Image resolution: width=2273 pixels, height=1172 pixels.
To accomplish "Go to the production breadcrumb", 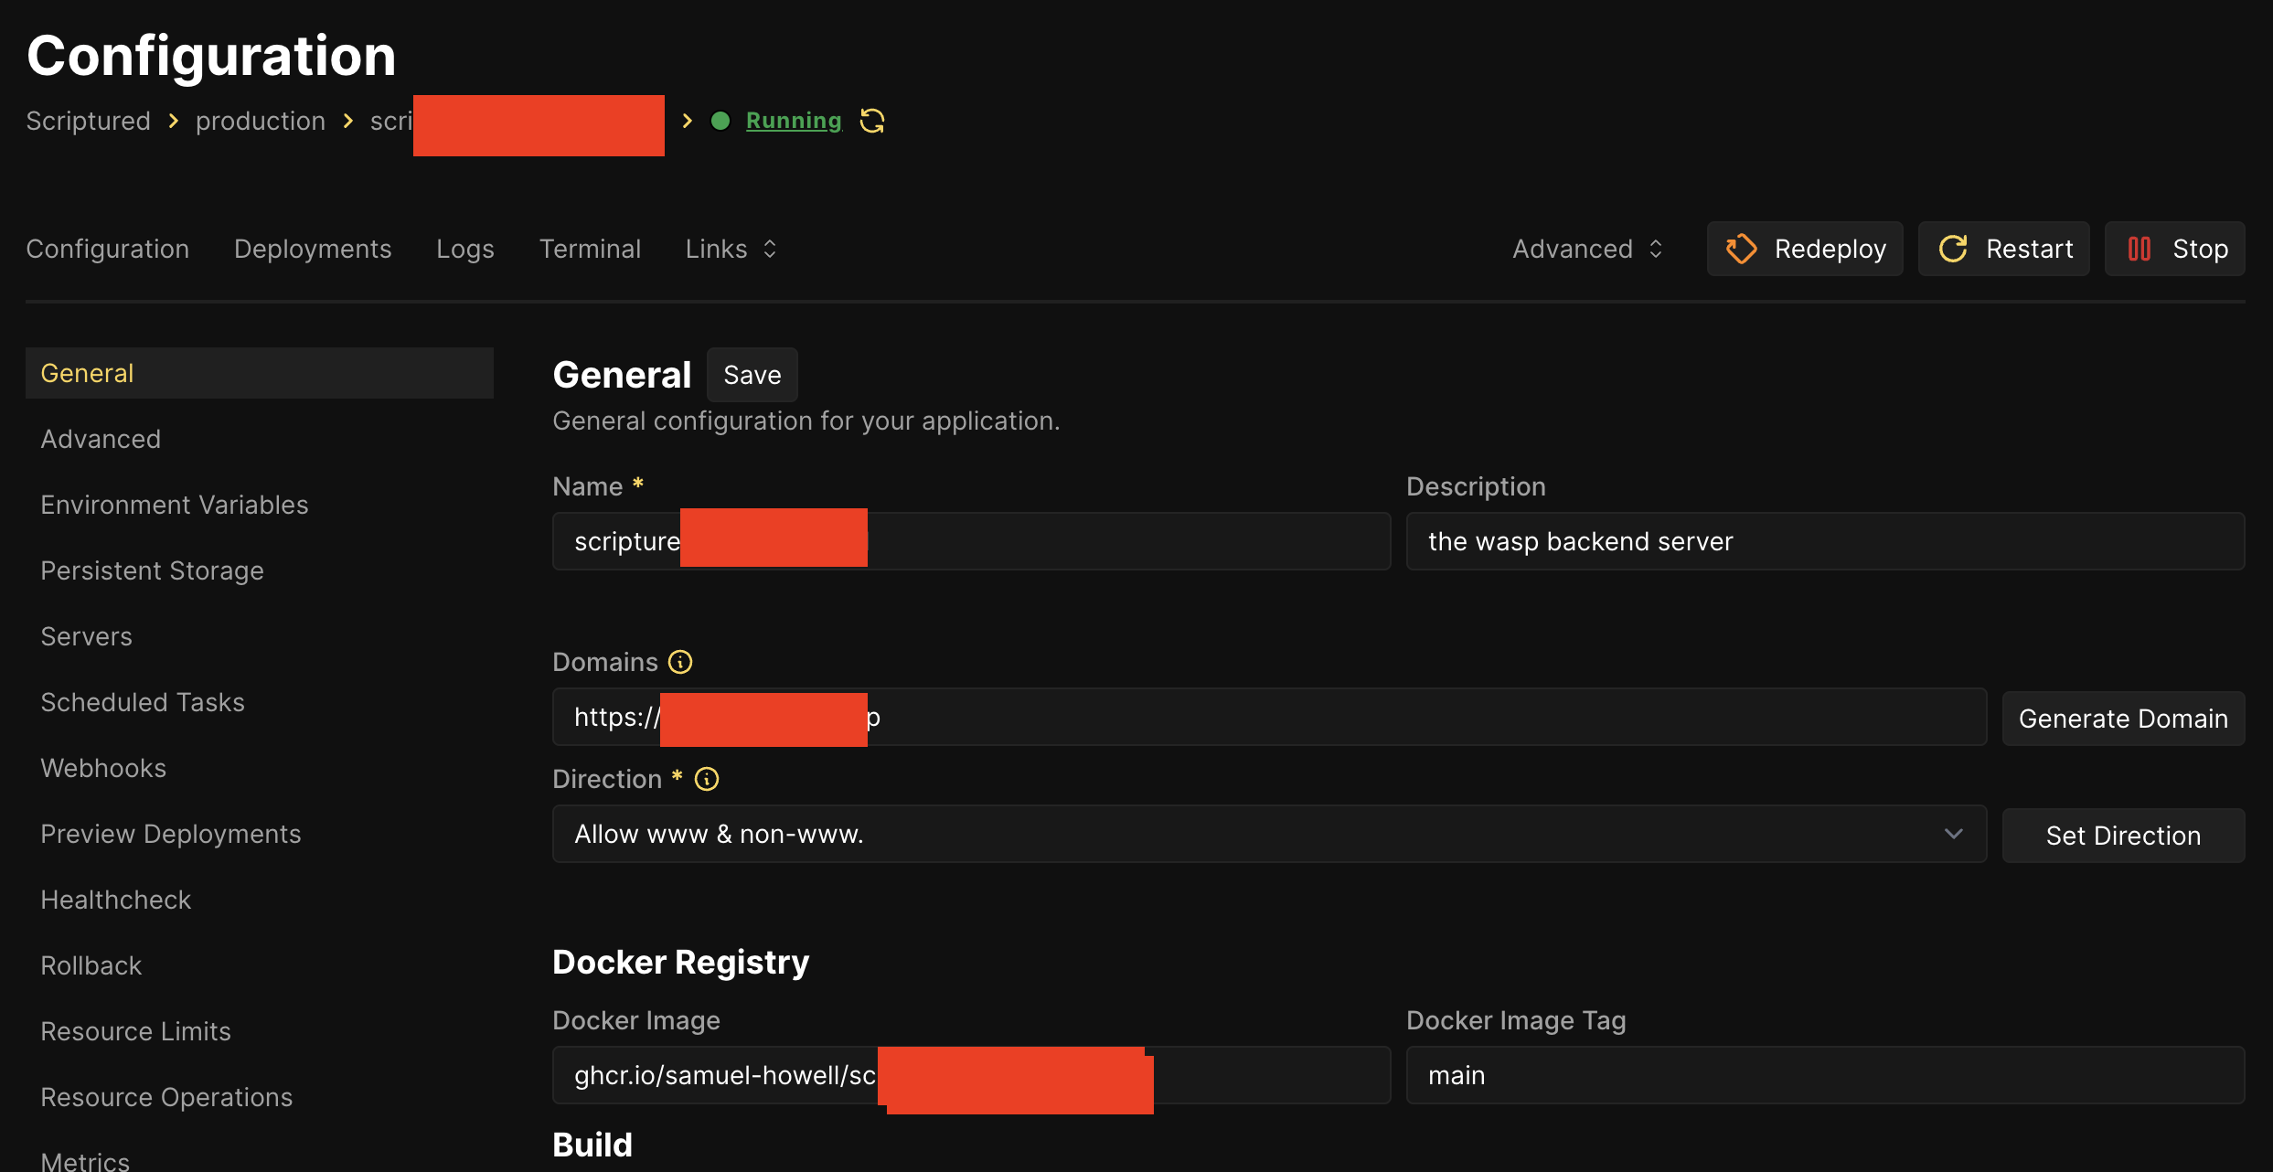I will click(261, 121).
